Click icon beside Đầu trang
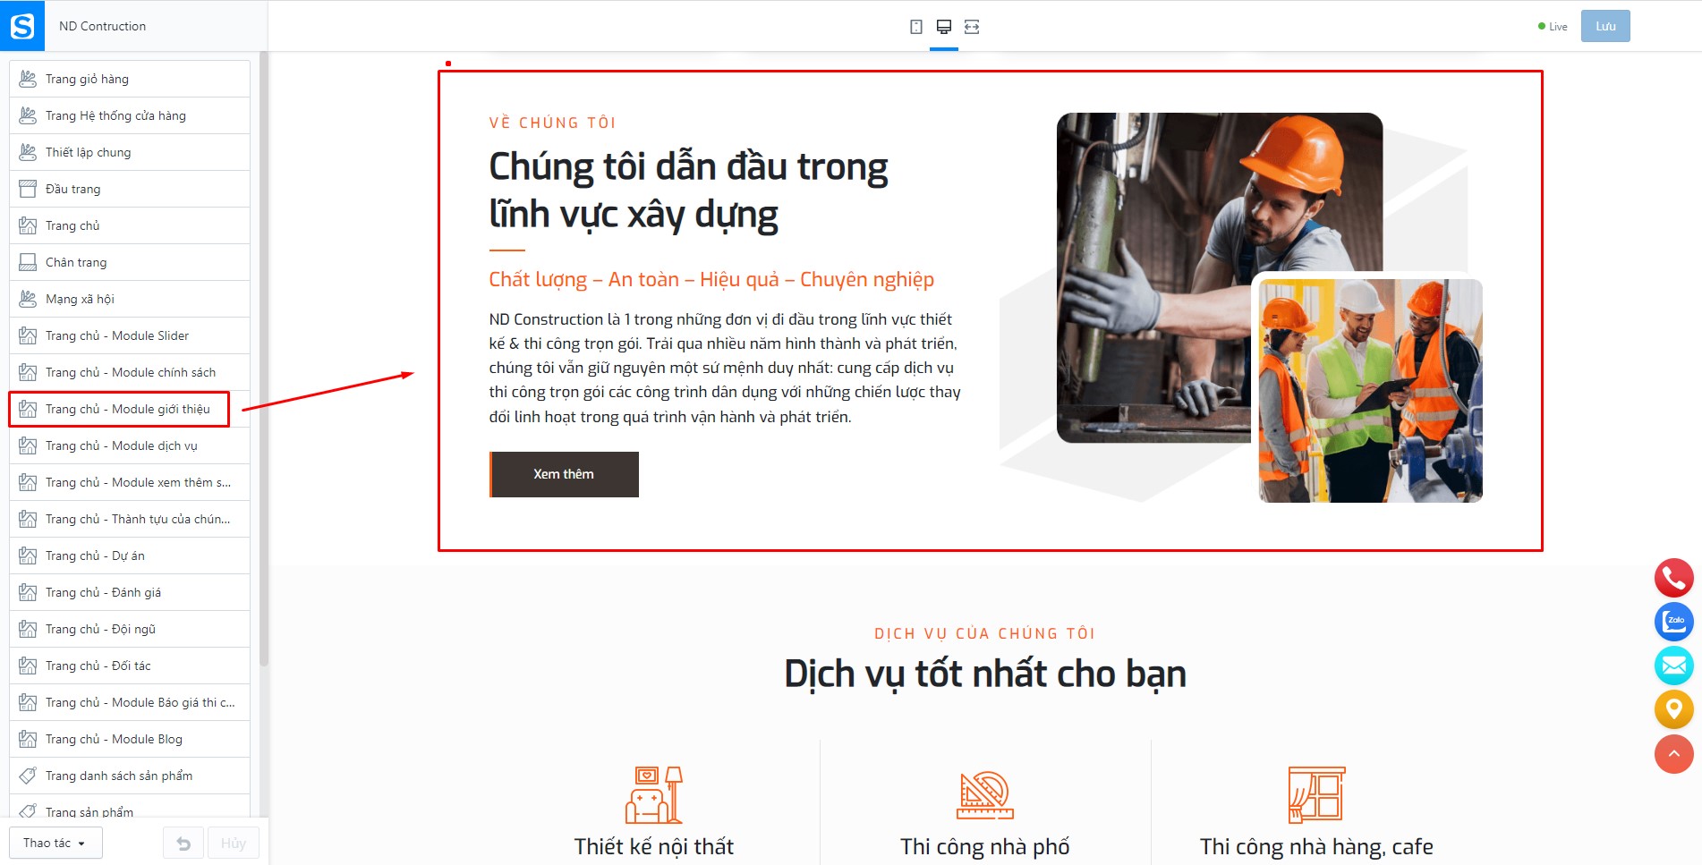 pyautogui.click(x=28, y=189)
